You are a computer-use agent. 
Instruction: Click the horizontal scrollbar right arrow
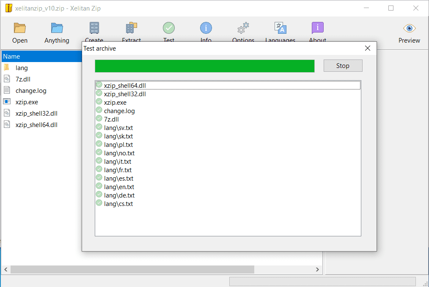(317, 270)
